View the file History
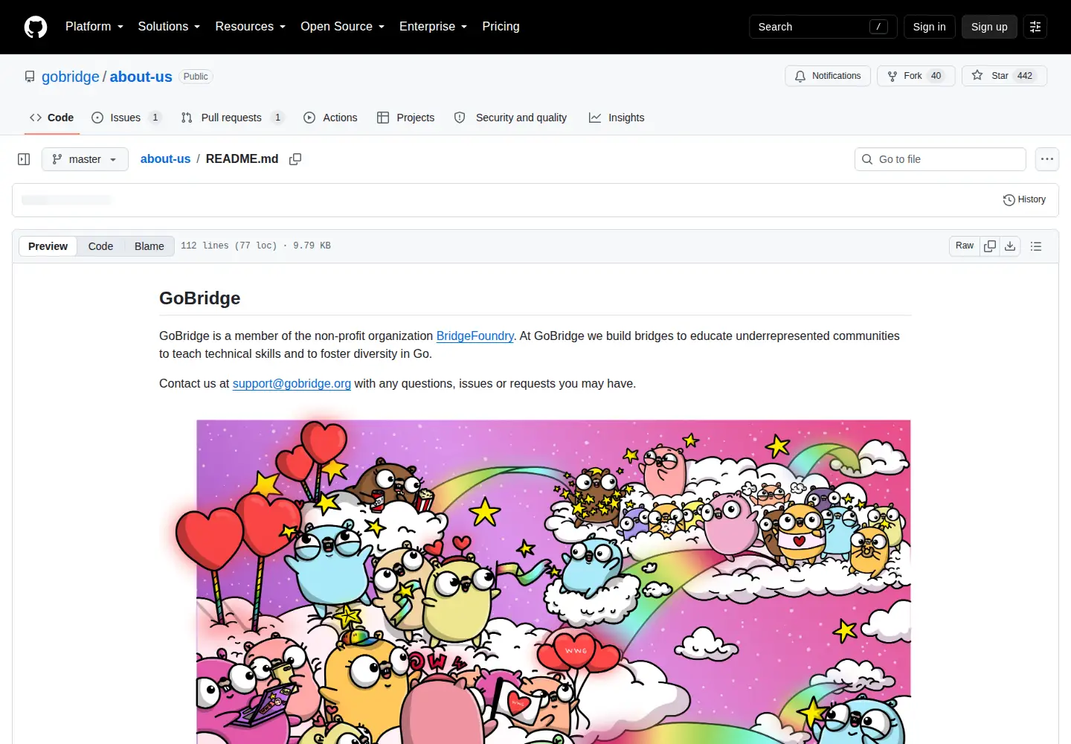Screen dimensions: 1071x744 click(1024, 199)
